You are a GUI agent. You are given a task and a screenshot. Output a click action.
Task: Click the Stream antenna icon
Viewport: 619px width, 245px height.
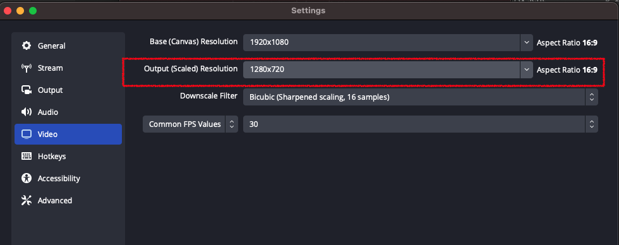(27, 68)
